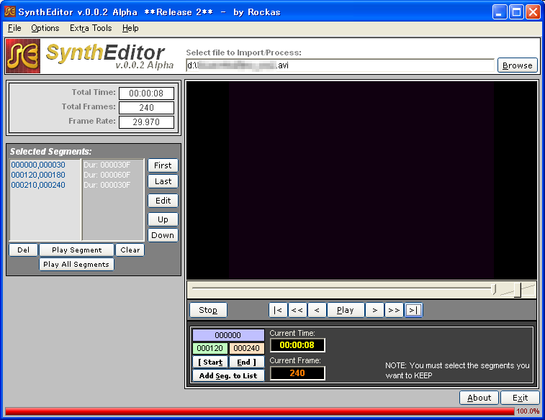Viewport: 545px width, 420px height.
Task: Set segment start with [ Start button
Action: pos(210,362)
